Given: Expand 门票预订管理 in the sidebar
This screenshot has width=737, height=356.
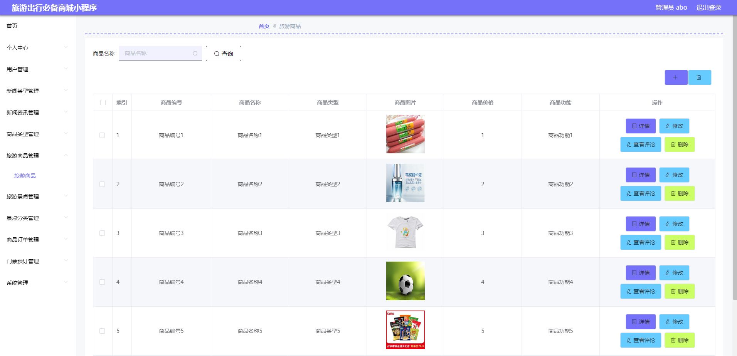Looking at the screenshot, I should tap(37, 261).
